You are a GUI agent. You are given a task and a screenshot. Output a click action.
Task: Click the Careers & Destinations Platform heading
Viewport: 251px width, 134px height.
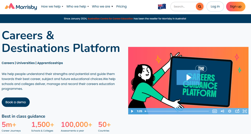61,42
